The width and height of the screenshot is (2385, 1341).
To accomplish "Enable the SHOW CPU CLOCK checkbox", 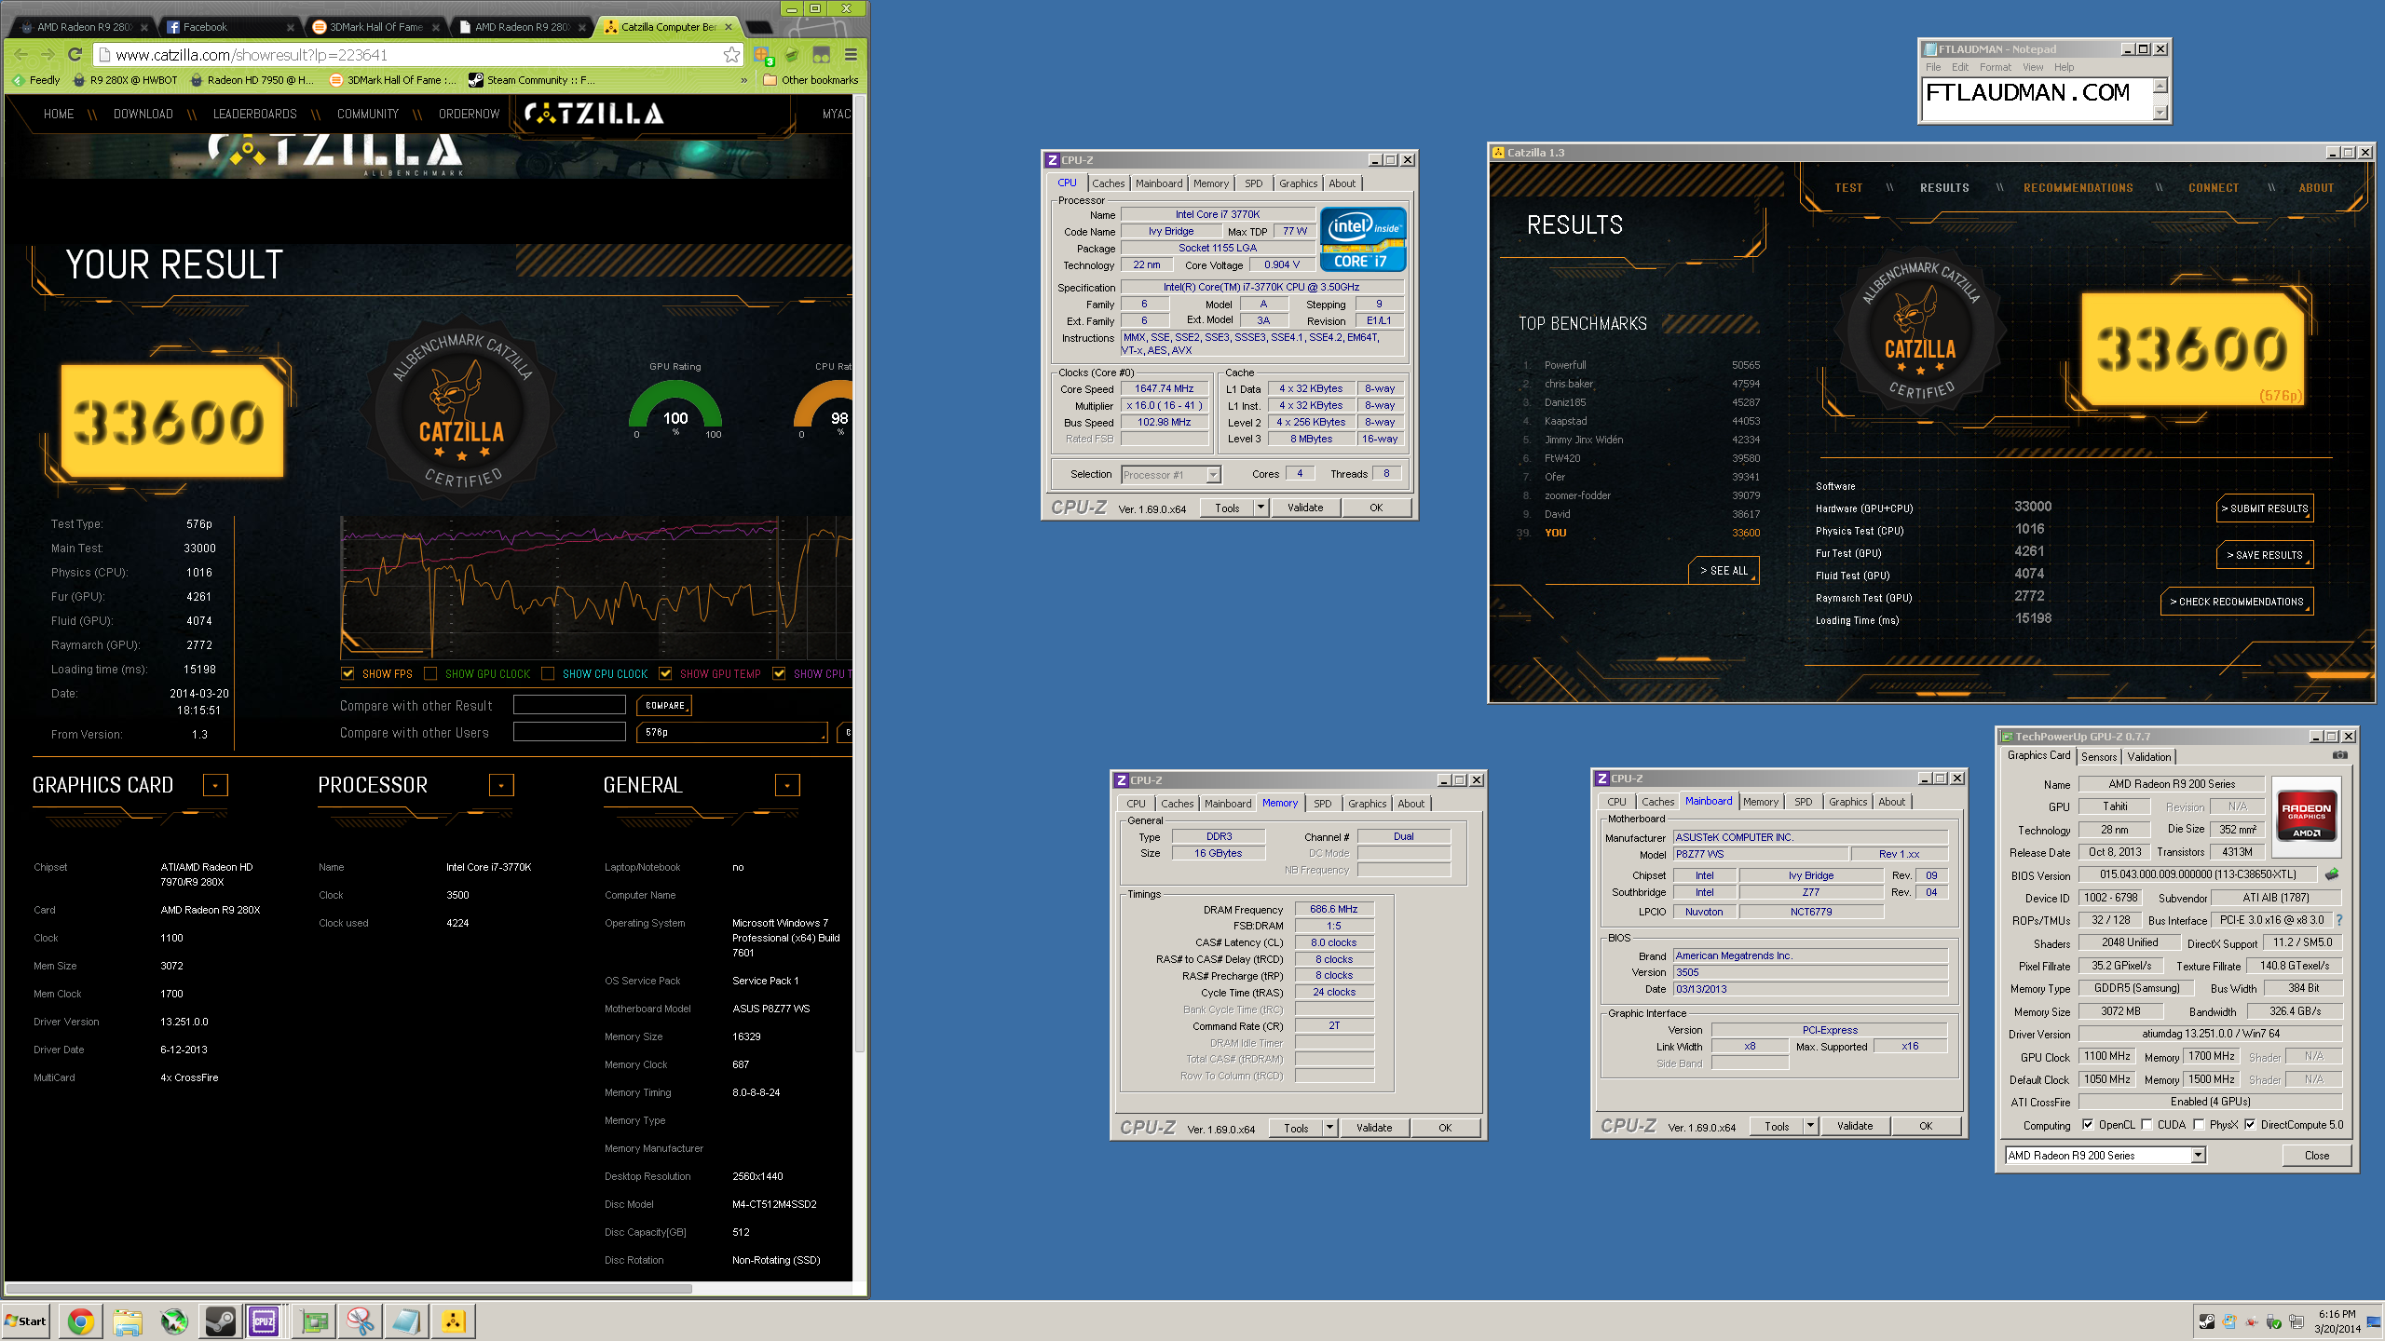I will (548, 673).
